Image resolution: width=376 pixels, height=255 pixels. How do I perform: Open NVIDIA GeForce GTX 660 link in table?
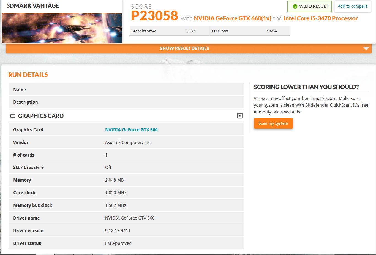[131, 130]
